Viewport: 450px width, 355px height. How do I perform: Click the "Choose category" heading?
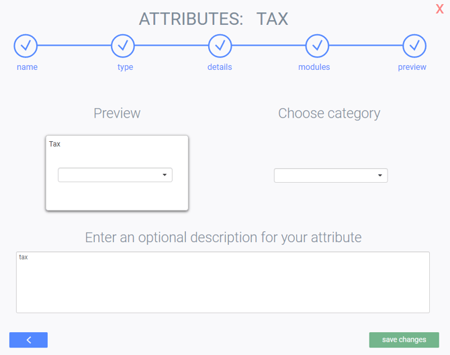point(329,114)
